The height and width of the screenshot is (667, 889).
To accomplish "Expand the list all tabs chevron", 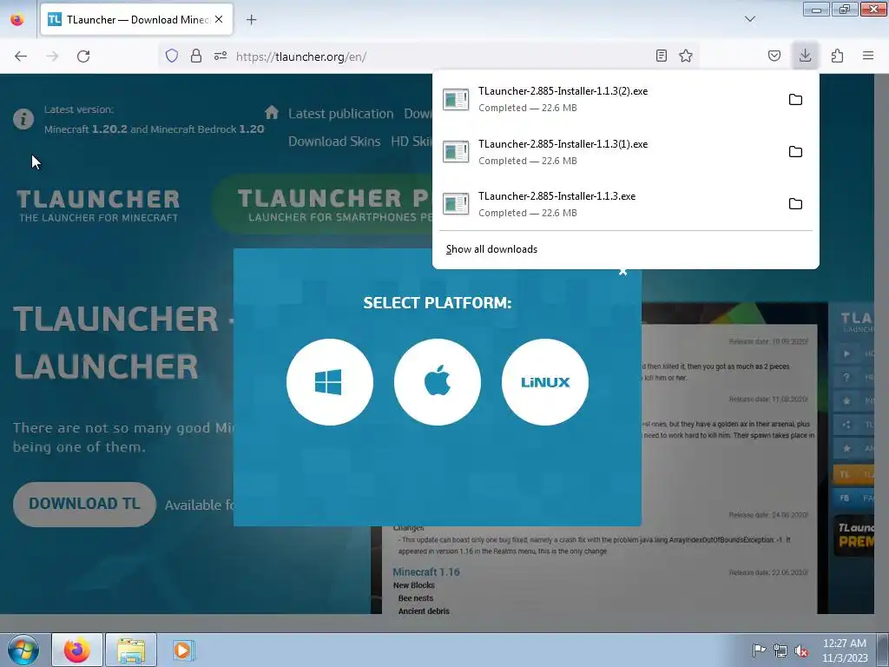I will (x=749, y=19).
